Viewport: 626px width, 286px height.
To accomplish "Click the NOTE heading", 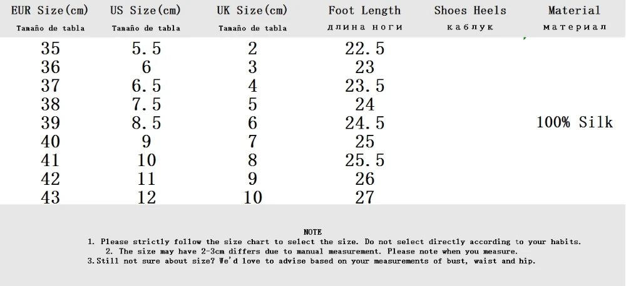I will 312,232.
